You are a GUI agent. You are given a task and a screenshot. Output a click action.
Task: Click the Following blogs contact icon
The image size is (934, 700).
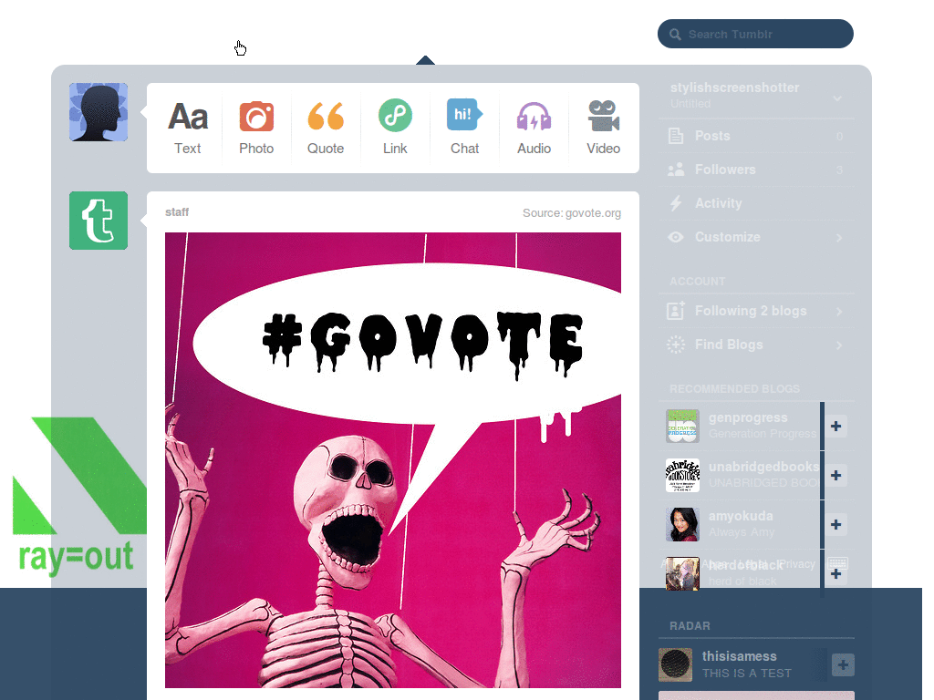click(676, 311)
